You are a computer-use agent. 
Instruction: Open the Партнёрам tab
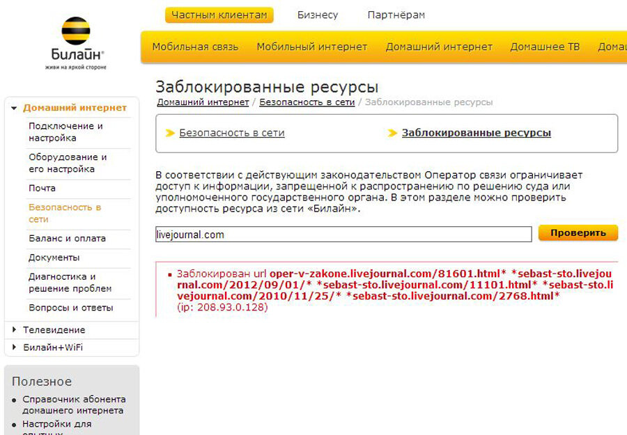[396, 15]
